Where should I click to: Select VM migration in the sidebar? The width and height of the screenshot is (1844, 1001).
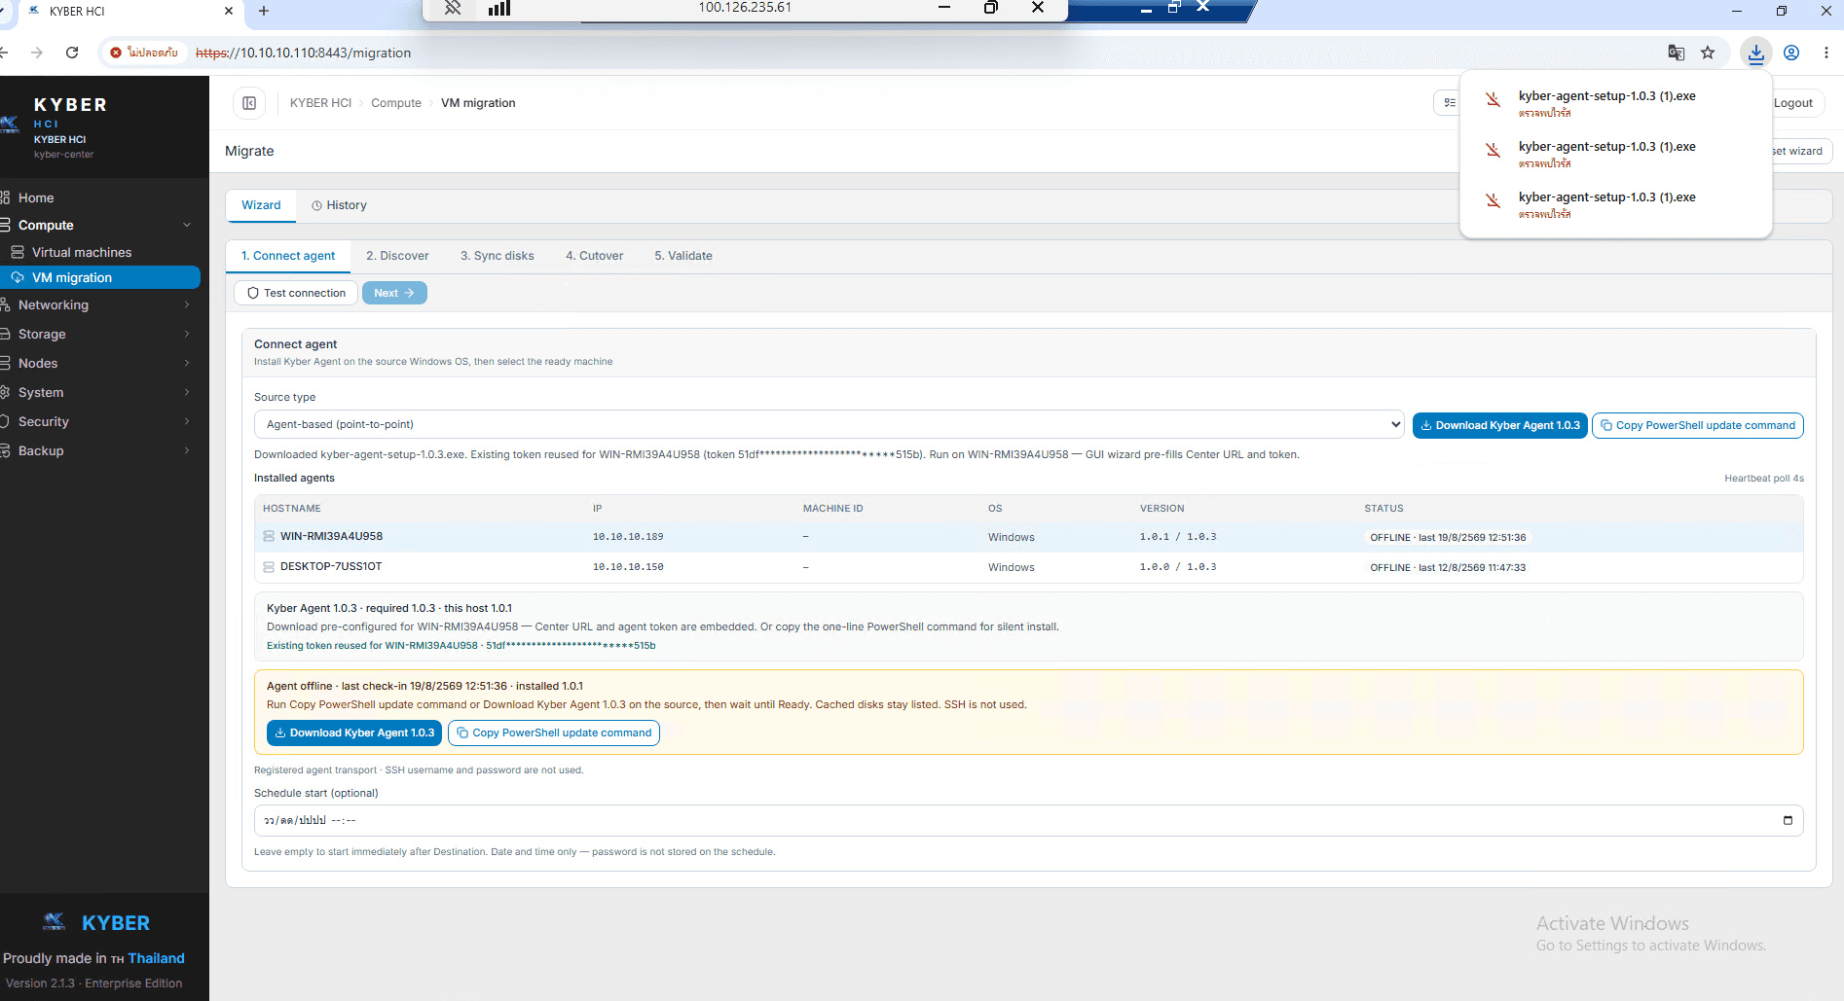pos(100,277)
